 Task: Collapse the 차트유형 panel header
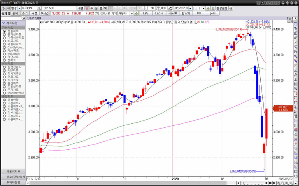pyautogui.click(x=13, y=23)
